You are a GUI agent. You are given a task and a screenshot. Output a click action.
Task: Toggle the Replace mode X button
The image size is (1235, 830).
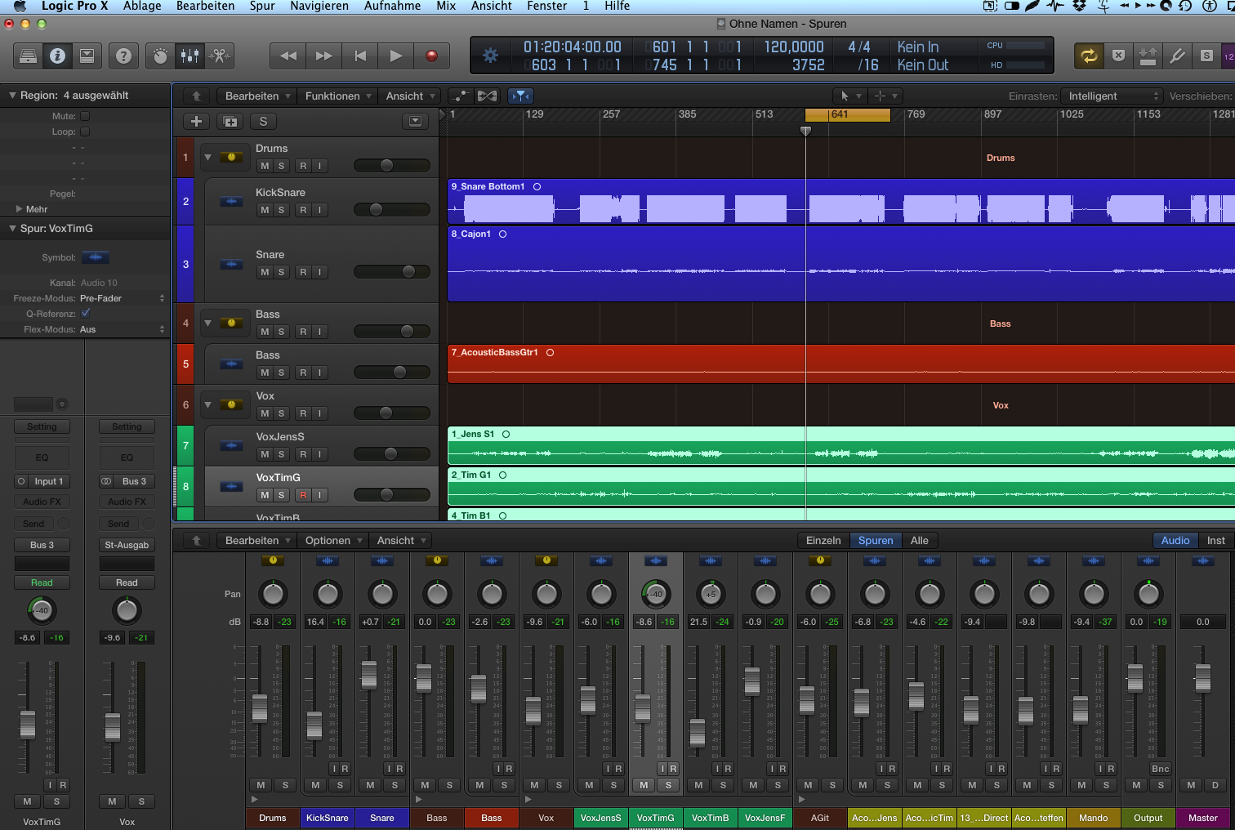click(x=1118, y=56)
